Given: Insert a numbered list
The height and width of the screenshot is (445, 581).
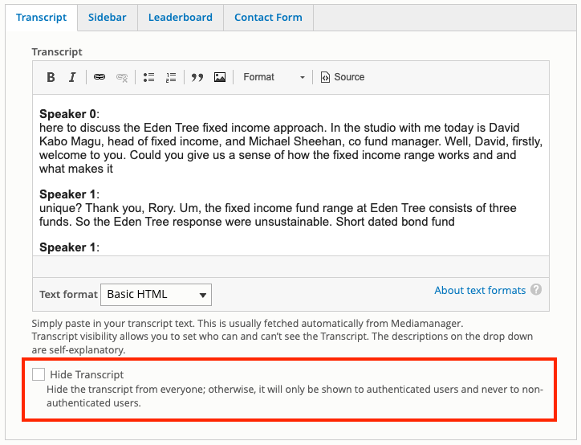Looking at the screenshot, I should [x=171, y=77].
